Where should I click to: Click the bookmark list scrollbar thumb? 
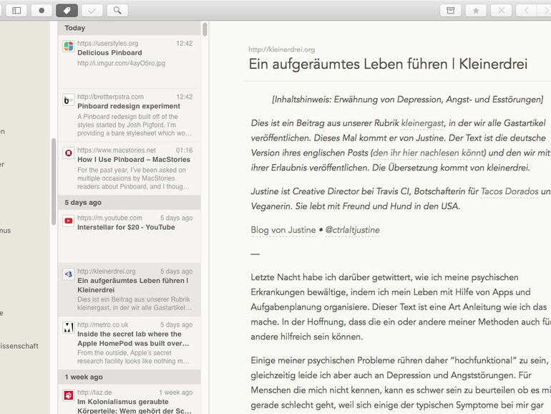click(x=205, y=29)
